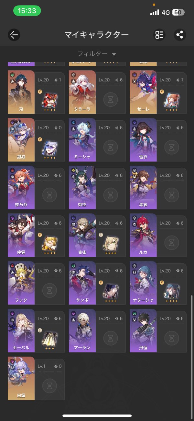The image size is (194, 421).
Task: Open the 停雲 character portrait
Action: tap(21, 235)
